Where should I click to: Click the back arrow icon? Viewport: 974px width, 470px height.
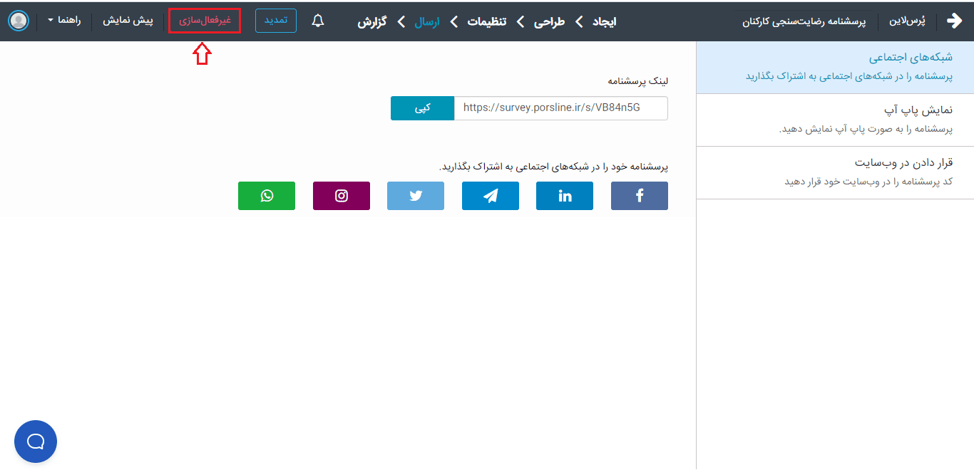tap(954, 21)
